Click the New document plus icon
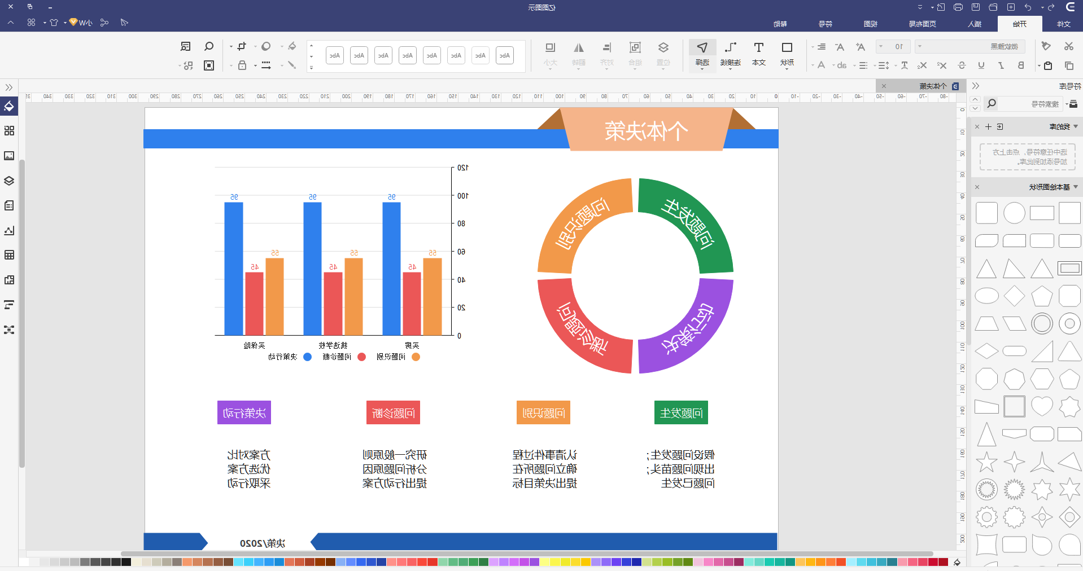 pyautogui.click(x=1011, y=7)
